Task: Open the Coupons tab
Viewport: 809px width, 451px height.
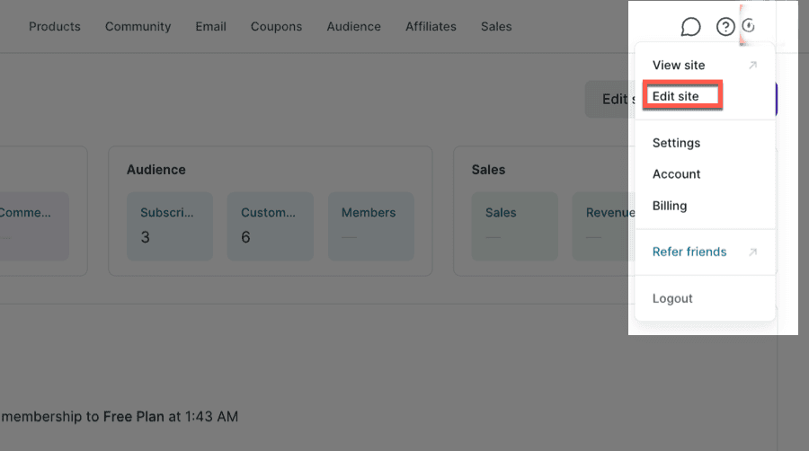Action: (x=276, y=27)
